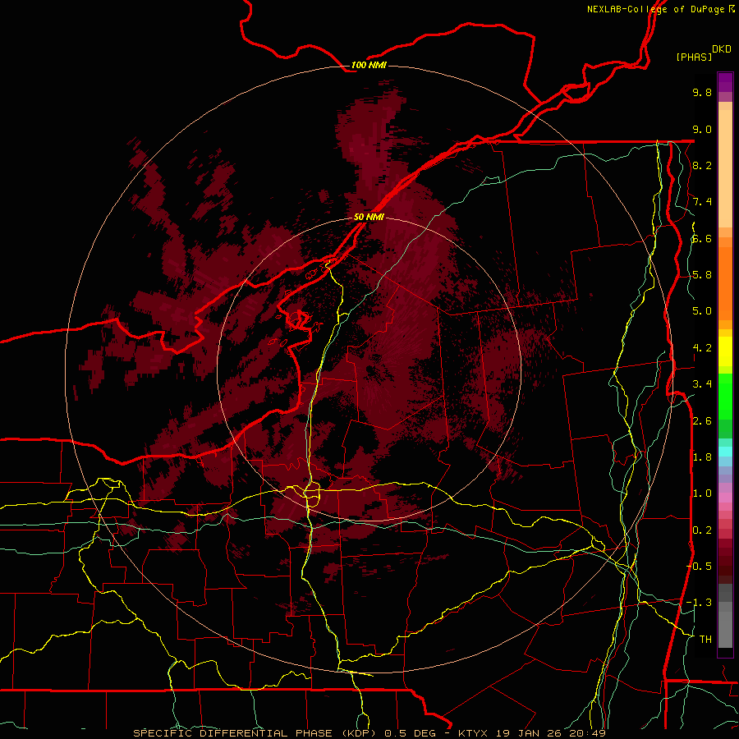Click the KTYX station identifier
Viewport: 739px width, 739px height.
point(473,733)
